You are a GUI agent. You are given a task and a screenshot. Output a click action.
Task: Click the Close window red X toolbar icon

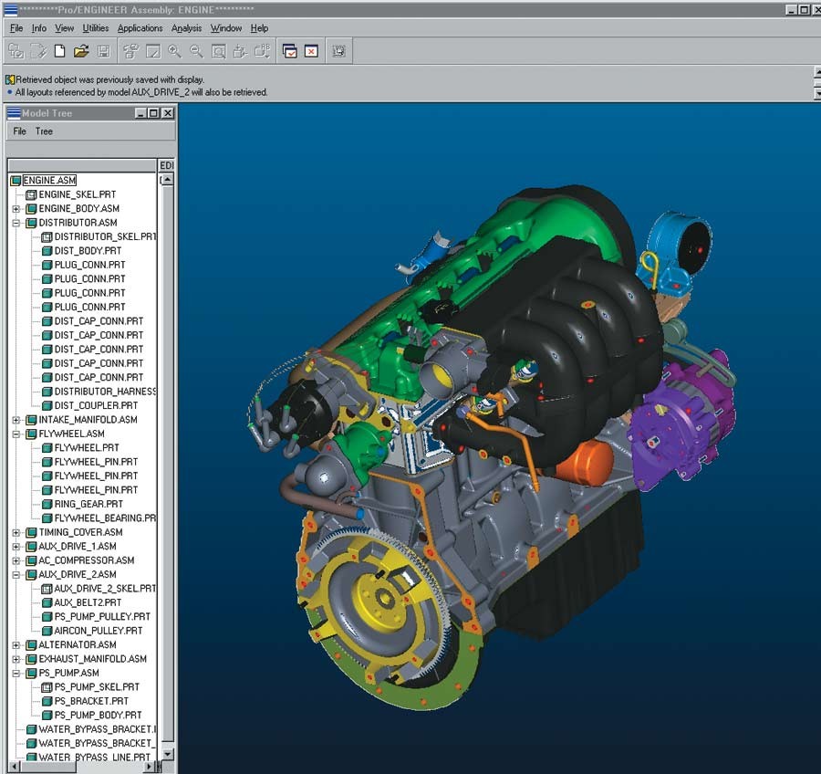(312, 51)
